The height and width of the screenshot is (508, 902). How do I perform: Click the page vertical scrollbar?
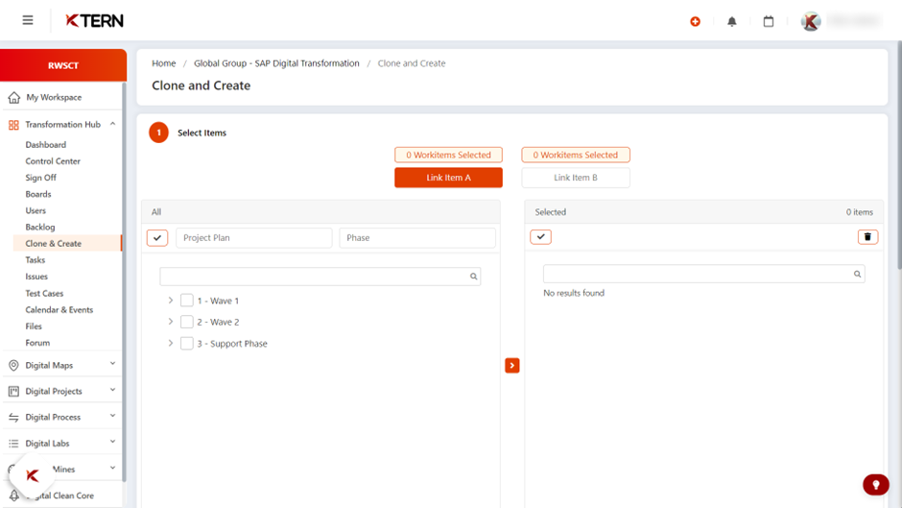pos(899,156)
